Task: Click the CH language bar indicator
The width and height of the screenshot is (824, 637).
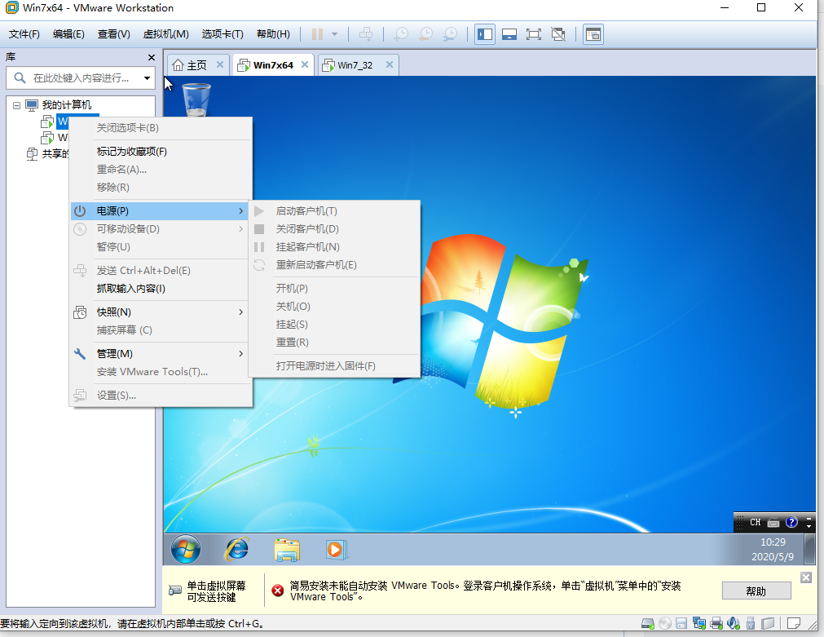Action: click(x=756, y=522)
